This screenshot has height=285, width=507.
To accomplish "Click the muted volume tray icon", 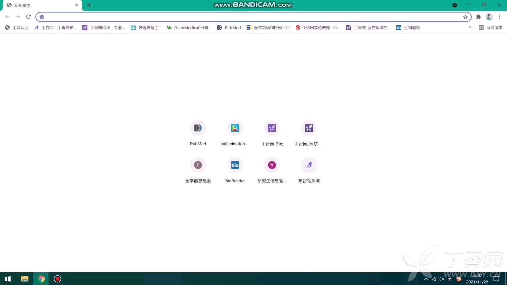I will (x=442, y=279).
